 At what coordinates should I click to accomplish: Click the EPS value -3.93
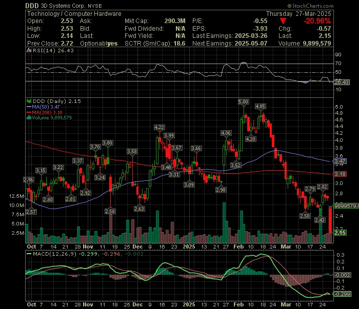[260, 29]
